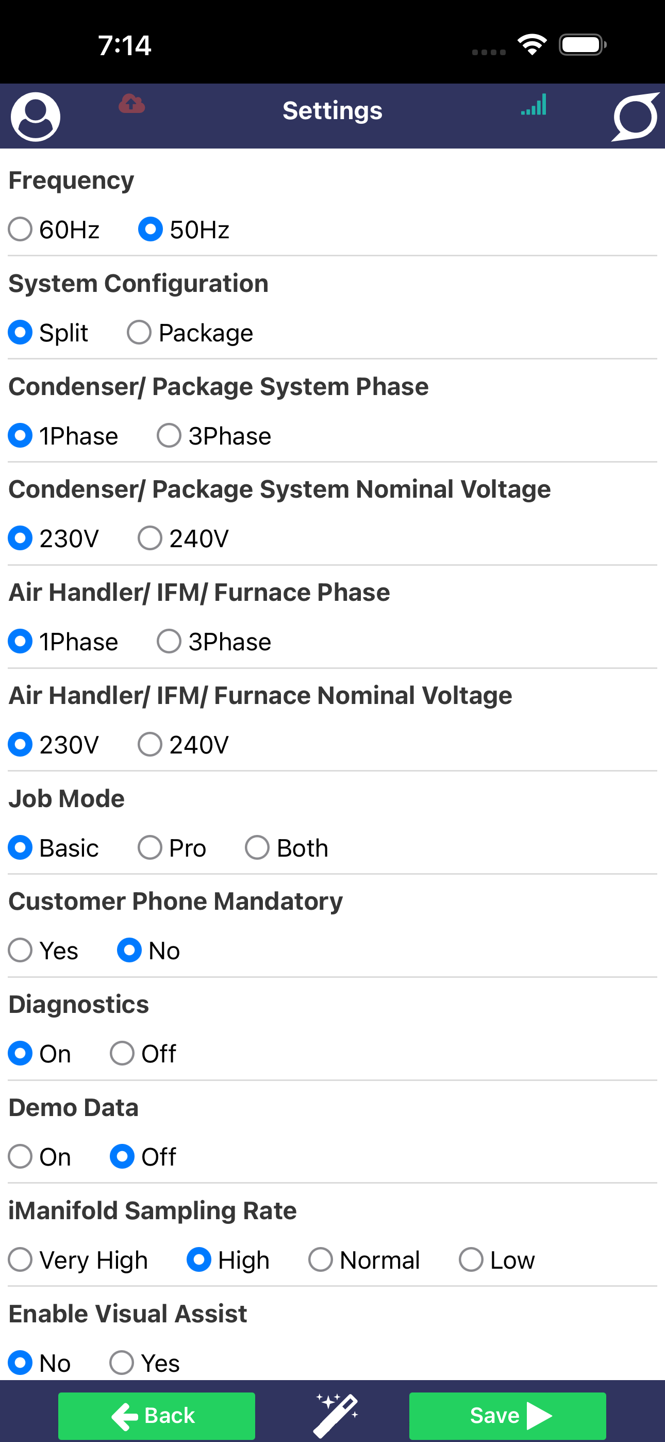The image size is (665, 1442).
Task: Tap the Wi-Fi status icon
Action: 532,45
